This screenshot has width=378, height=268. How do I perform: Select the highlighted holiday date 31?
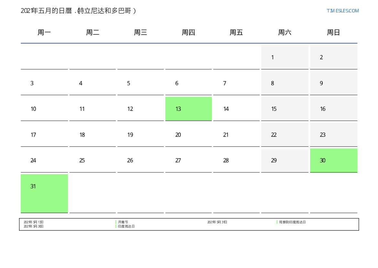[44, 193]
